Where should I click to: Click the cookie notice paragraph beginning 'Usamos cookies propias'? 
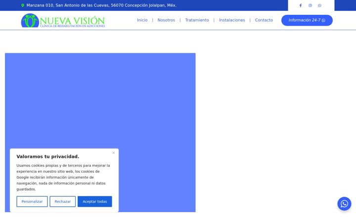pos(63,178)
